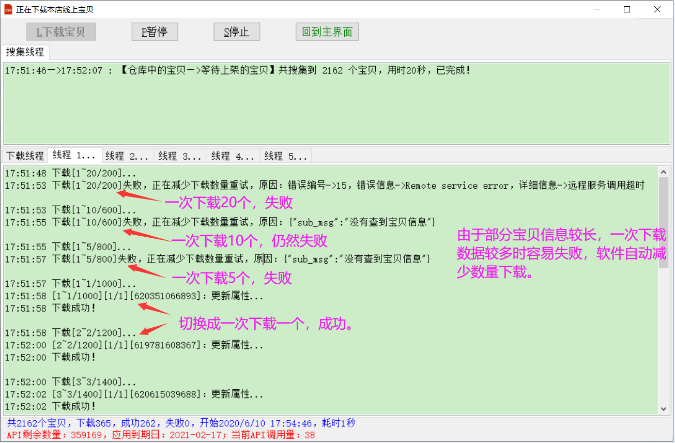
Task: Close the 正在下载本店线上宝贝 window
Action: (657, 9)
